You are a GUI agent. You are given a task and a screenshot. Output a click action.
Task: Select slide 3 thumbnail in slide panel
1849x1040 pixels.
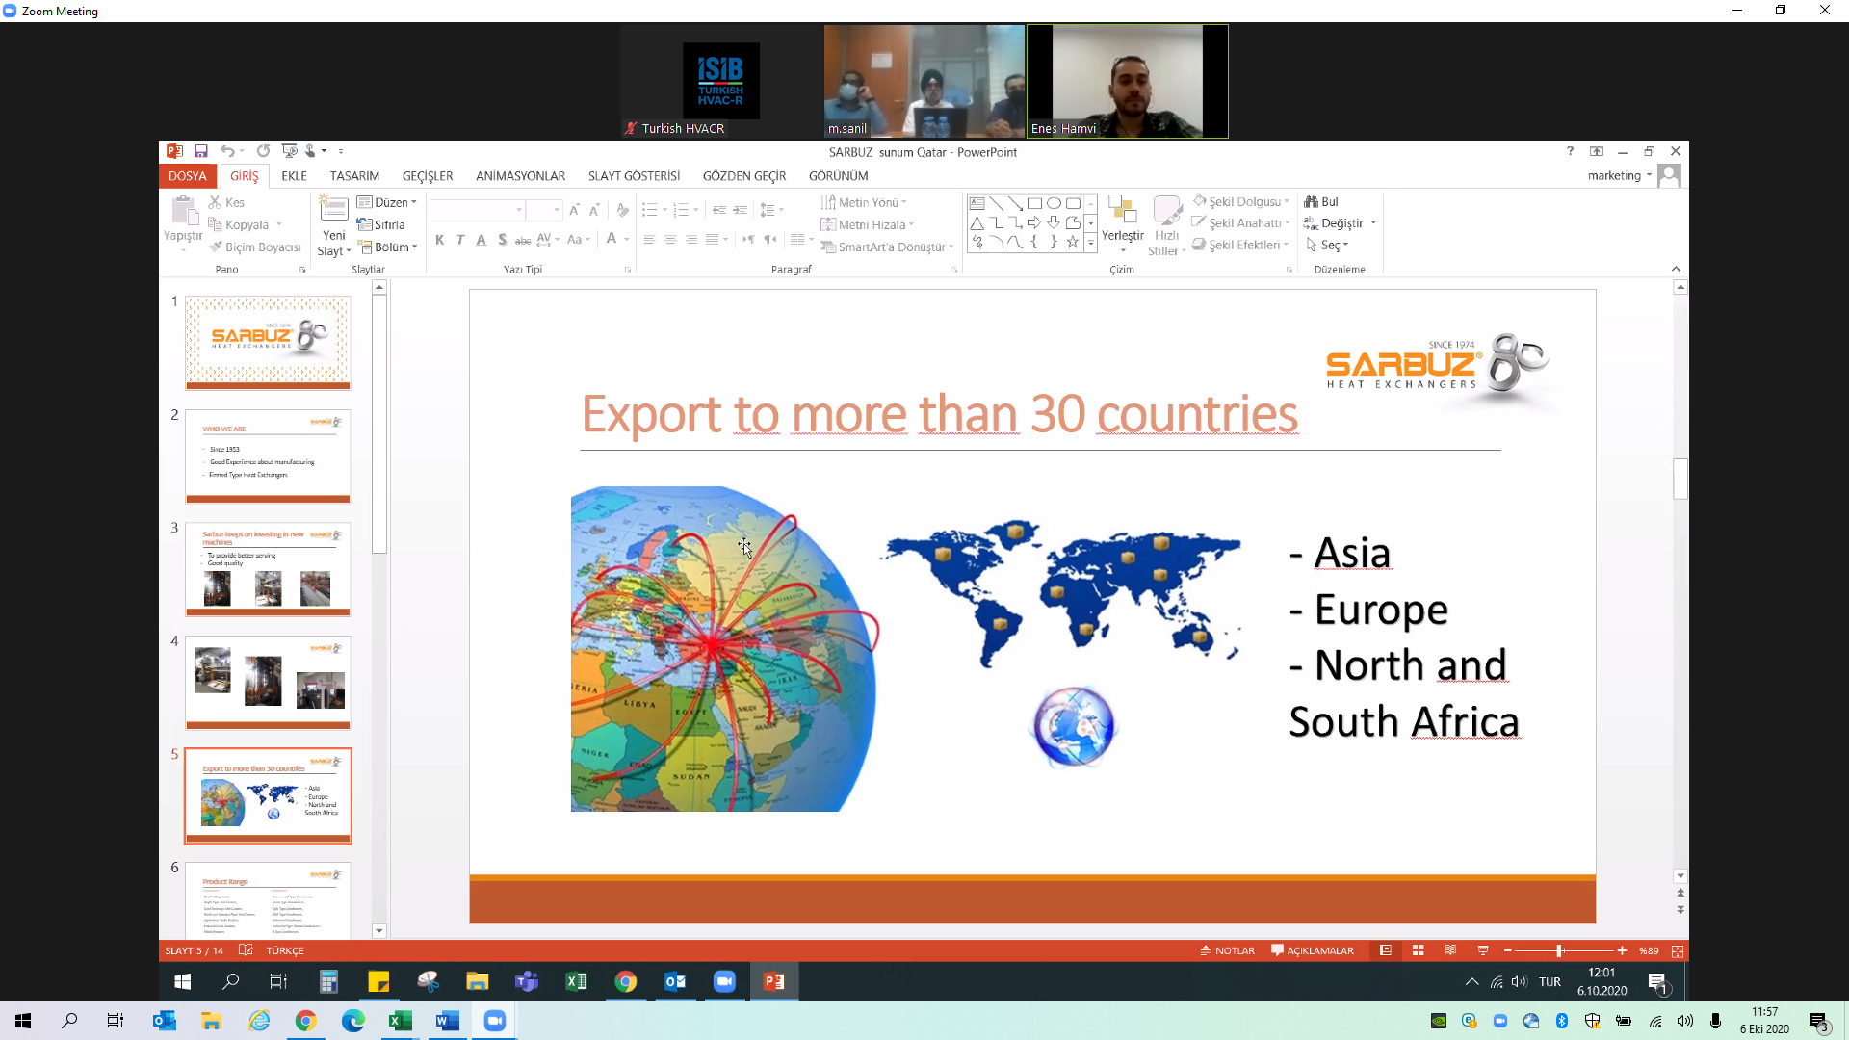268,569
